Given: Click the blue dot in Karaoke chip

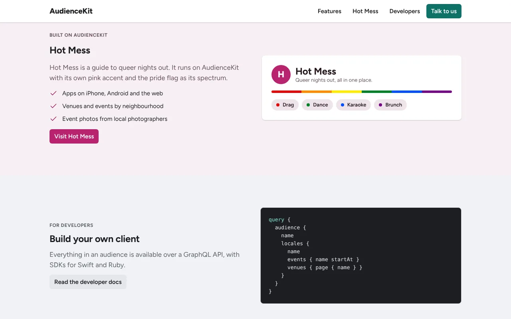Looking at the screenshot, I should tap(343, 105).
